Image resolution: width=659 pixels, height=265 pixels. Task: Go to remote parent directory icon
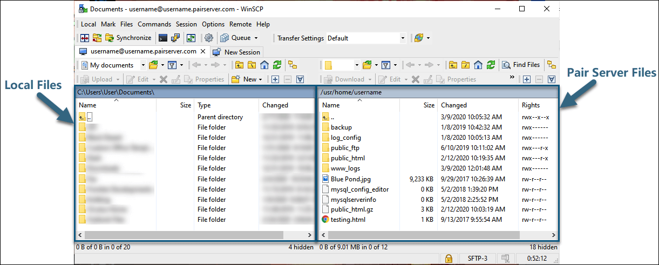pyautogui.click(x=453, y=65)
